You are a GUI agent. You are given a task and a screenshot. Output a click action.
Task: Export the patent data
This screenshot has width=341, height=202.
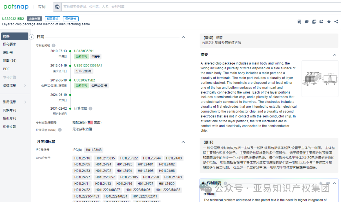pos(321,21)
